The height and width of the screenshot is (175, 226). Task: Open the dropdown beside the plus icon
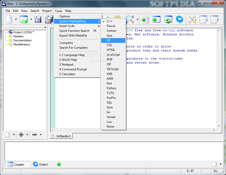point(27,135)
